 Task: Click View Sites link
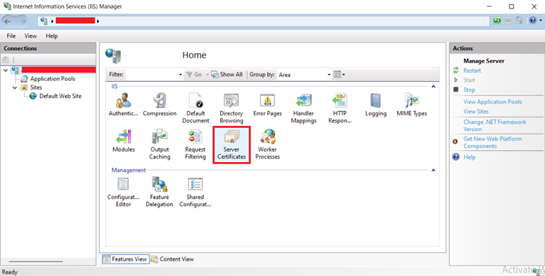coord(476,111)
